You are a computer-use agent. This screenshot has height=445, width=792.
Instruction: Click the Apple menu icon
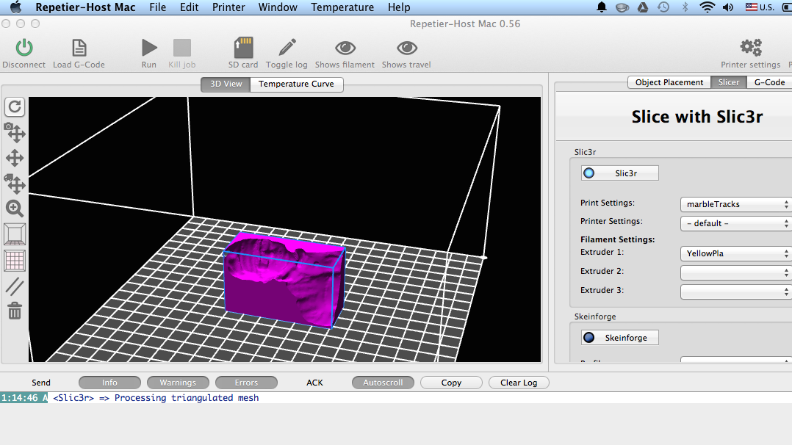(15, 7)
